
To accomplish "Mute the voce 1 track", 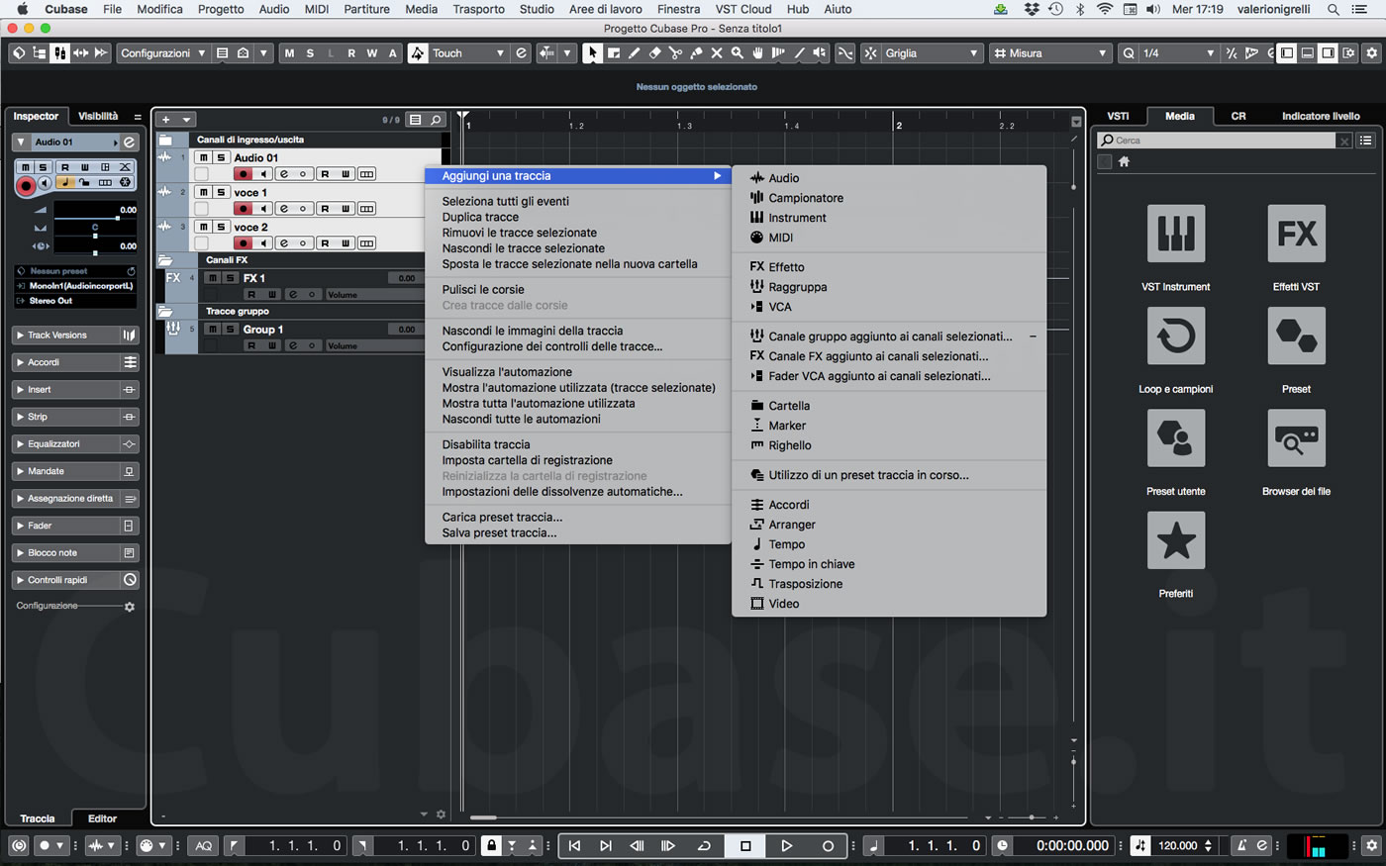I will click(x=203, y=192).
